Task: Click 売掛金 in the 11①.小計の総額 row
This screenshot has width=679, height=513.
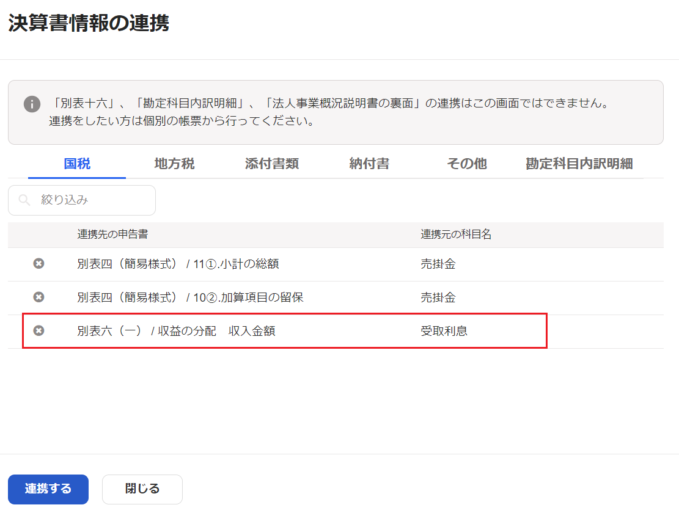Action: (438, 264)
